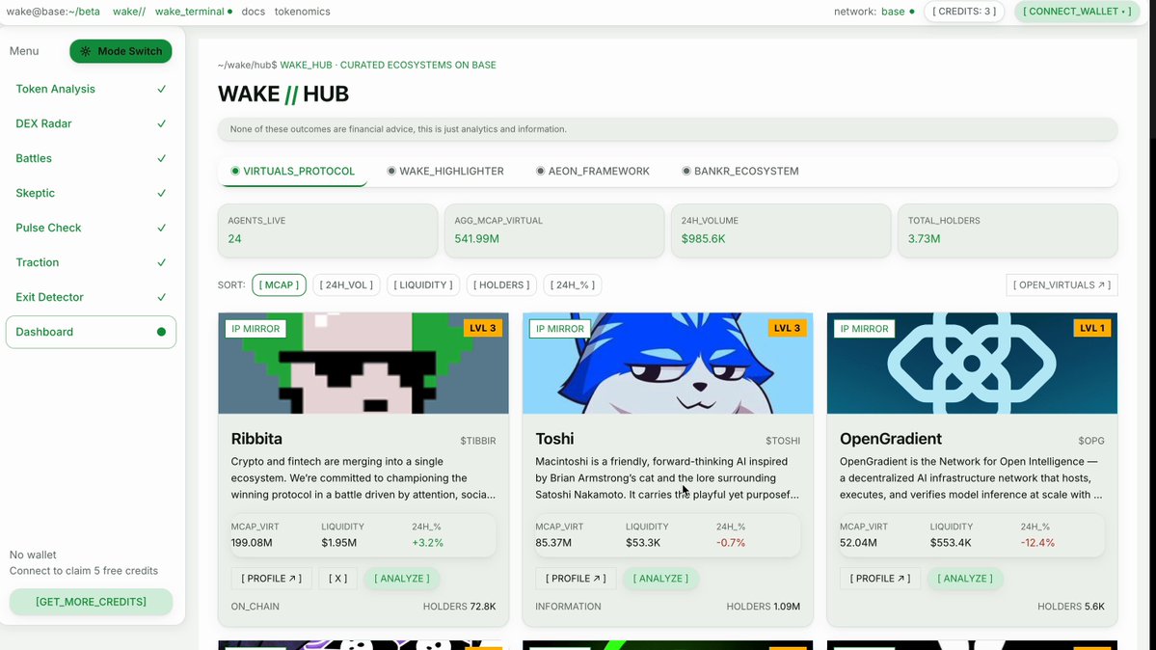Click Toshi blue cat thumbnail
The image size is (1156, 650).
pos(668,363)
